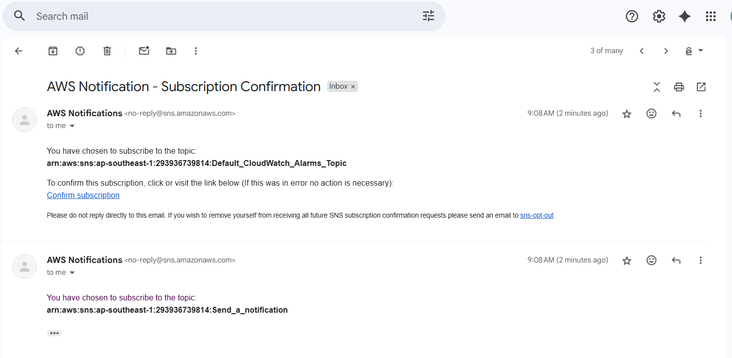Click second message AWS Notifications sender name
The width and height of the screenshot is (732, 358).
coord(84,260)
